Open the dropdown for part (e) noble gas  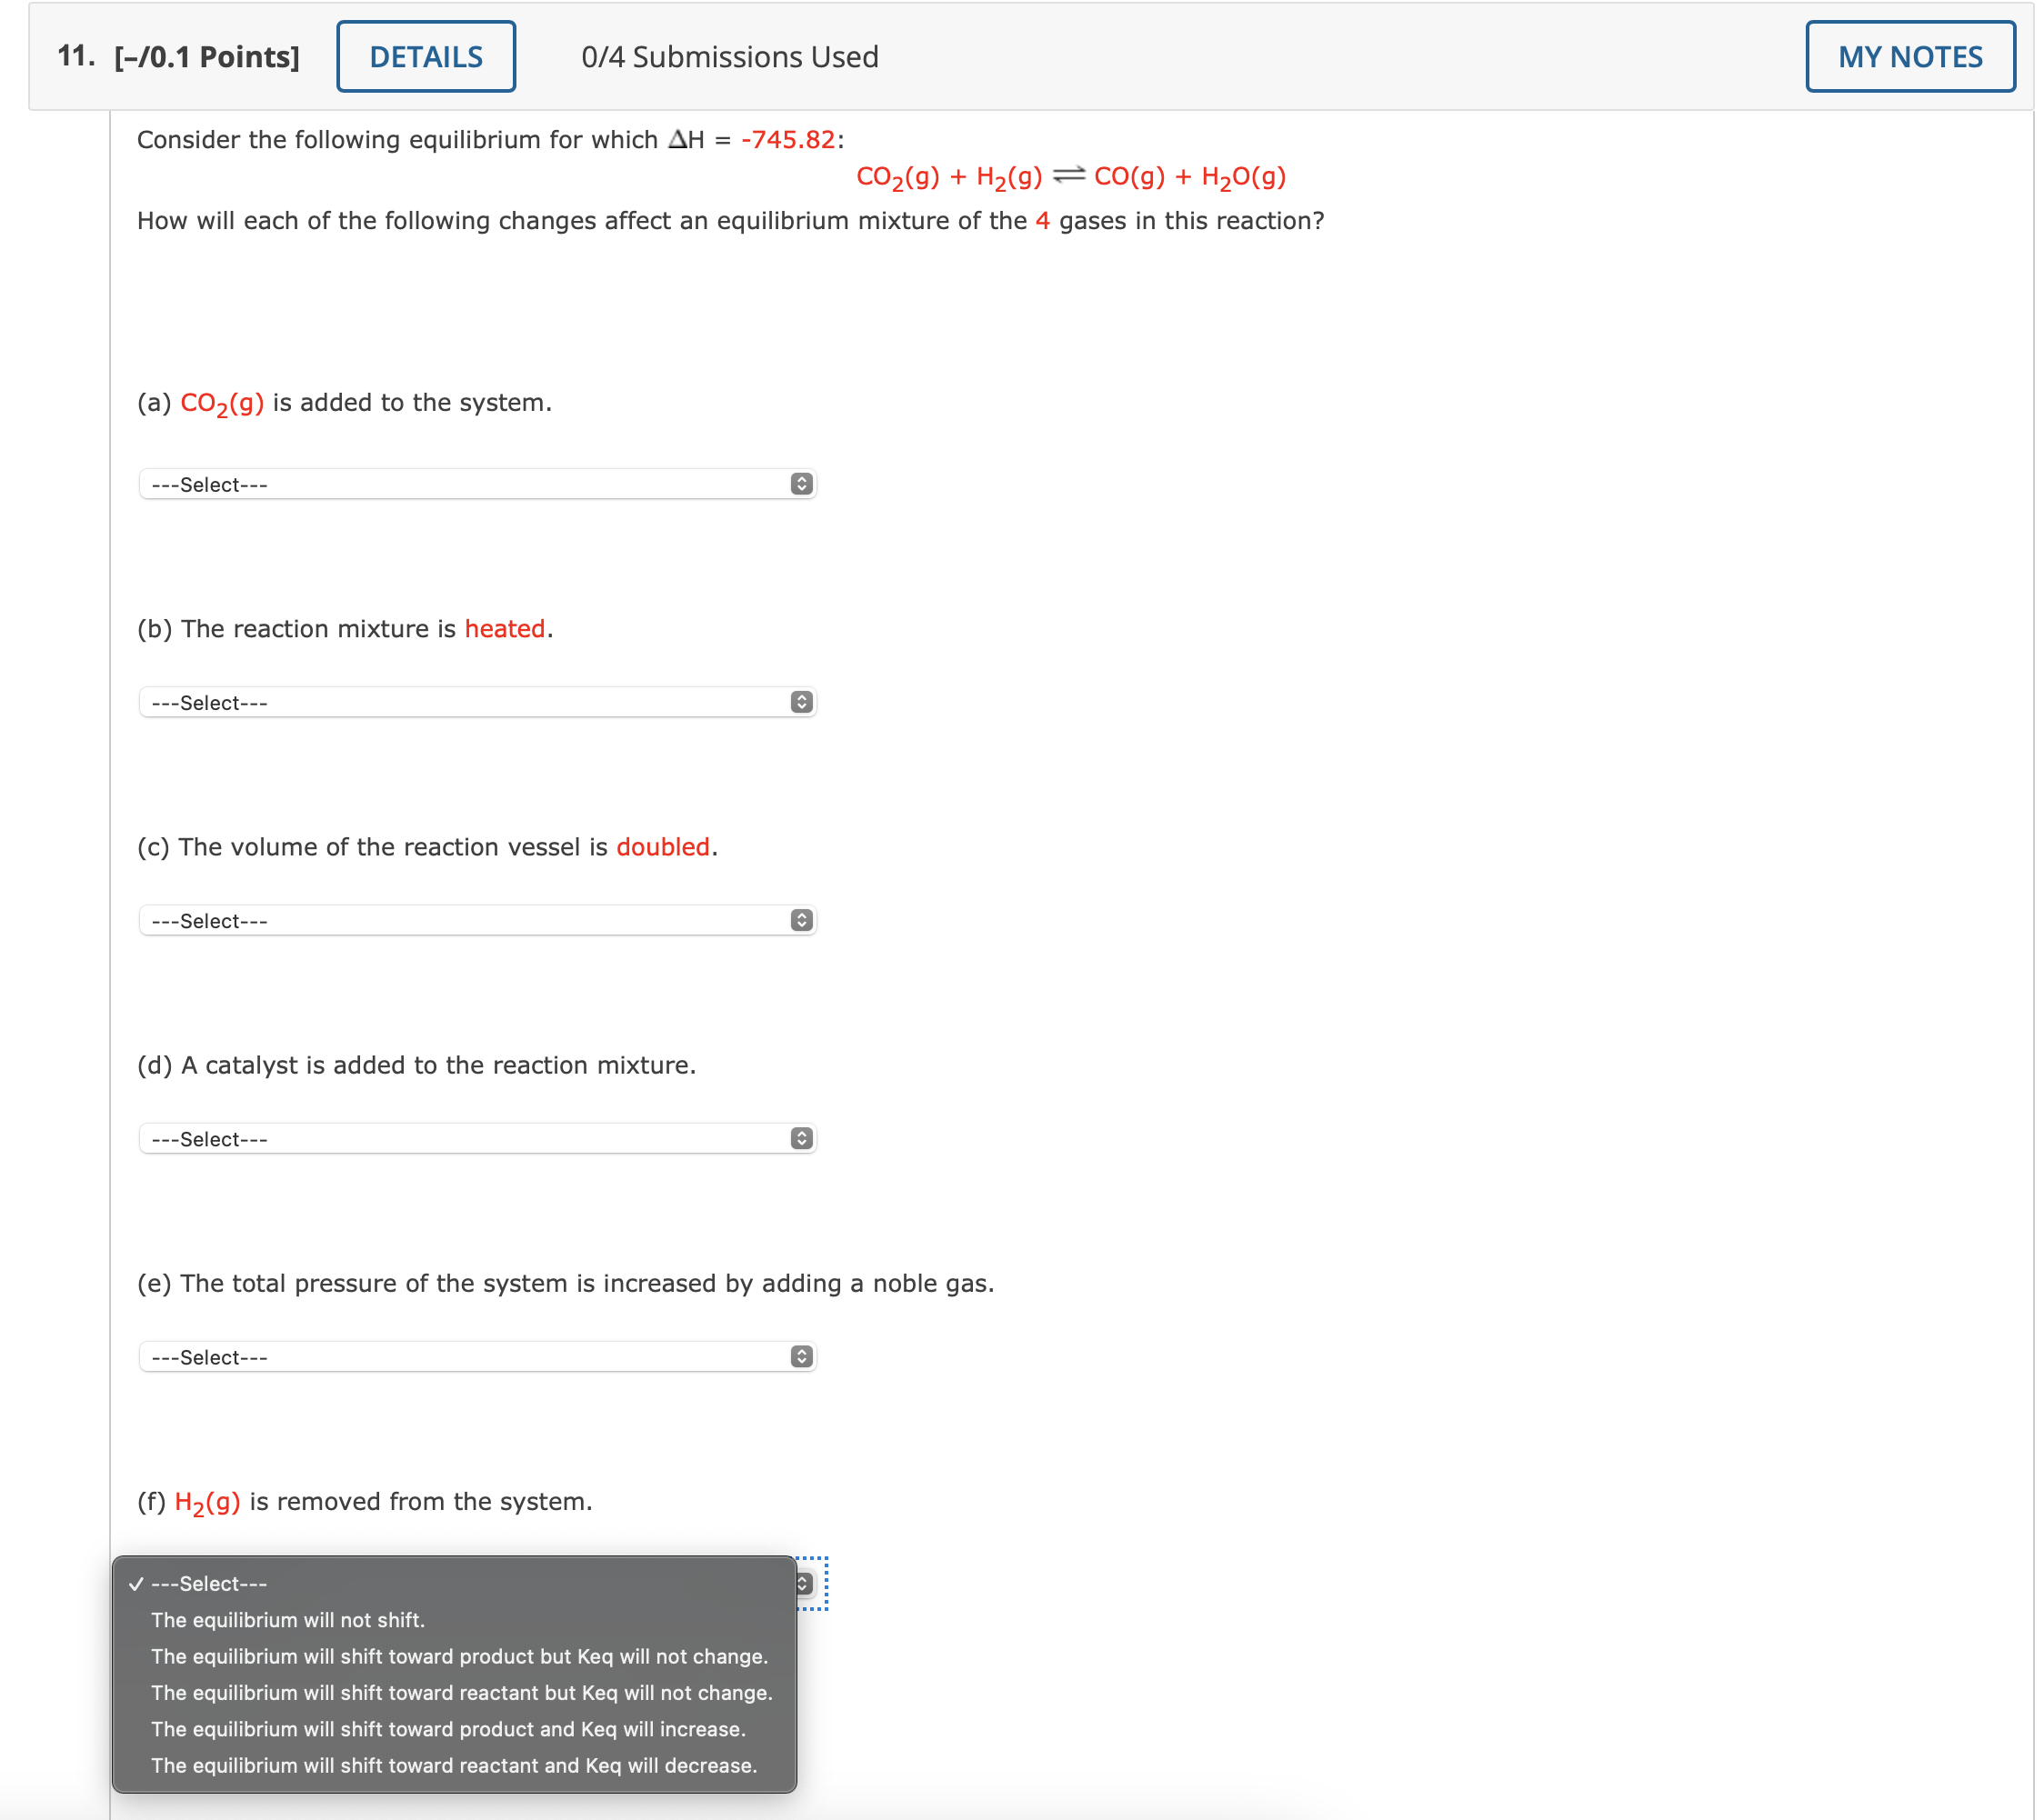tap(478, 1356)
